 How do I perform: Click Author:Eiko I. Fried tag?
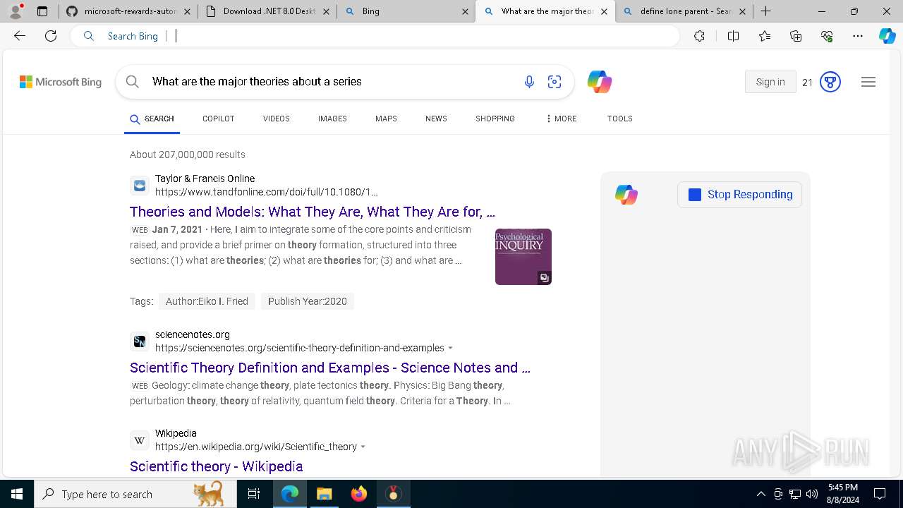pyautogui.click(x=207, y=301)
